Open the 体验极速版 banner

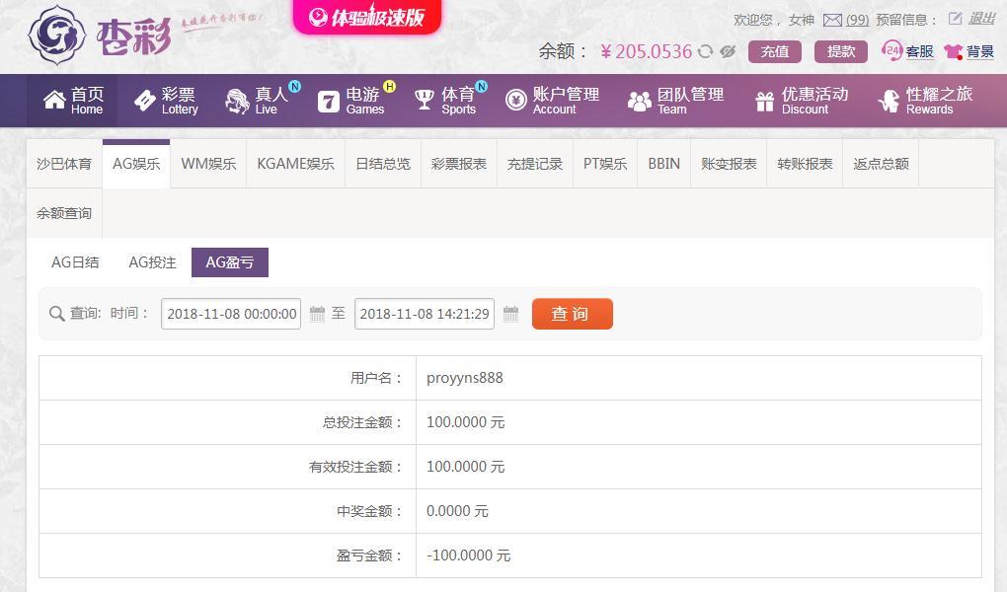(x=367, y=17)
